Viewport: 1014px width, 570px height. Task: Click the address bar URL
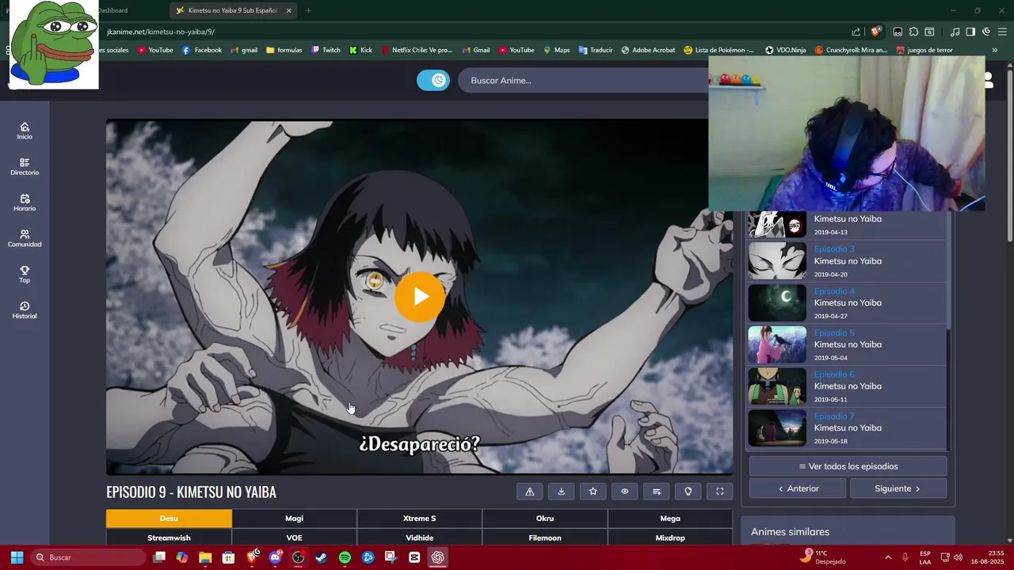[x=161, y=32]
